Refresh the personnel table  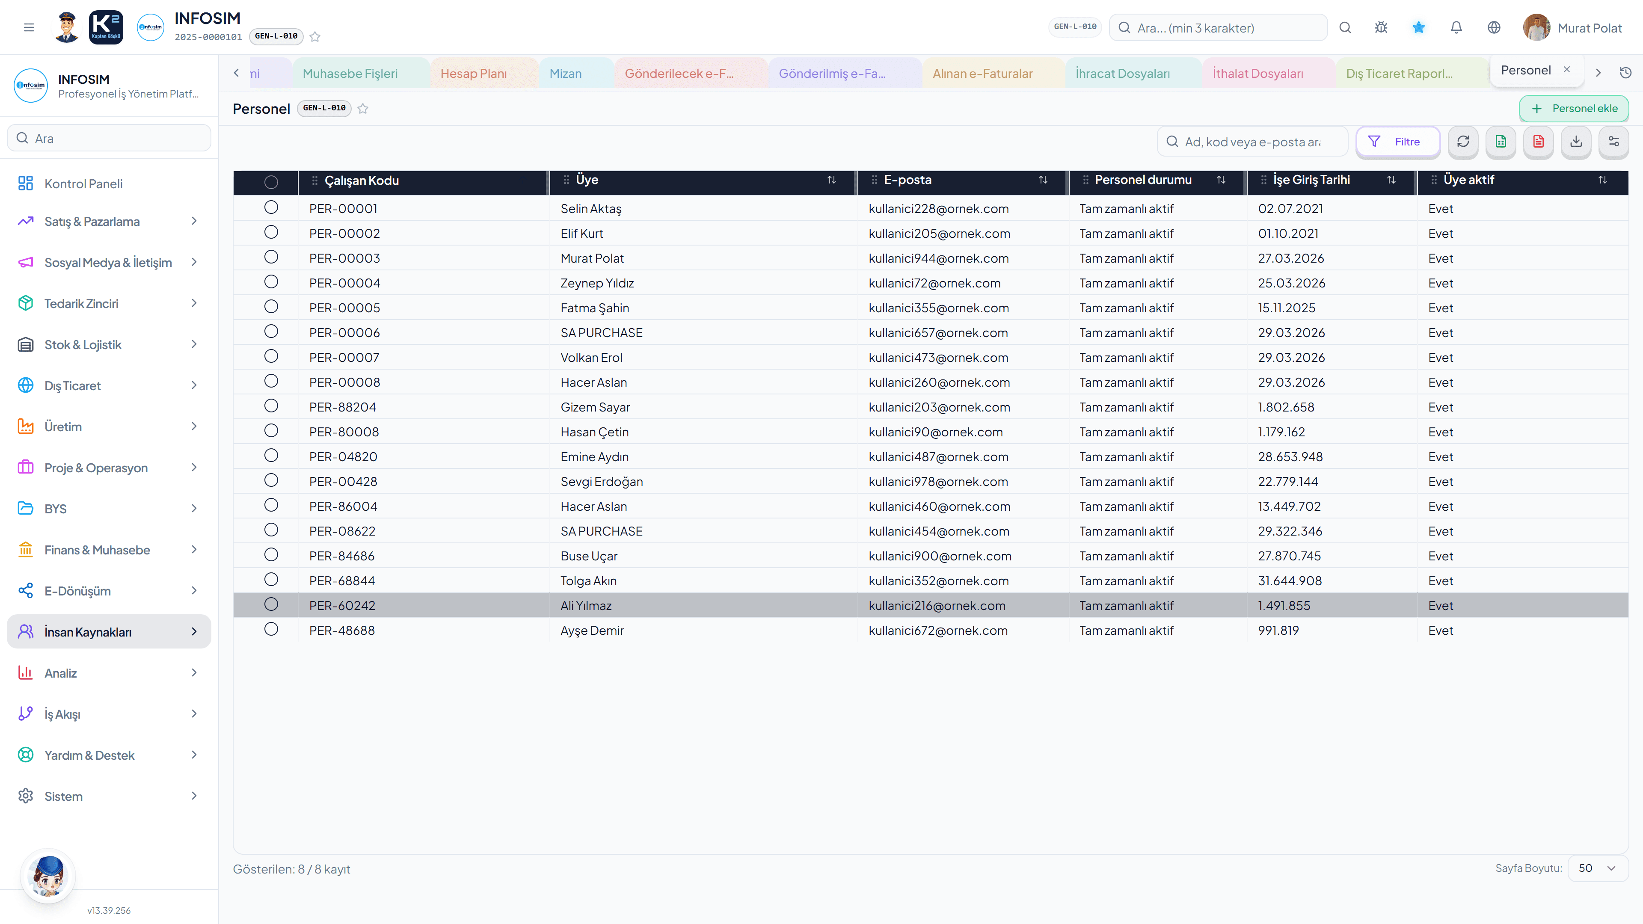pos(1463,142)
